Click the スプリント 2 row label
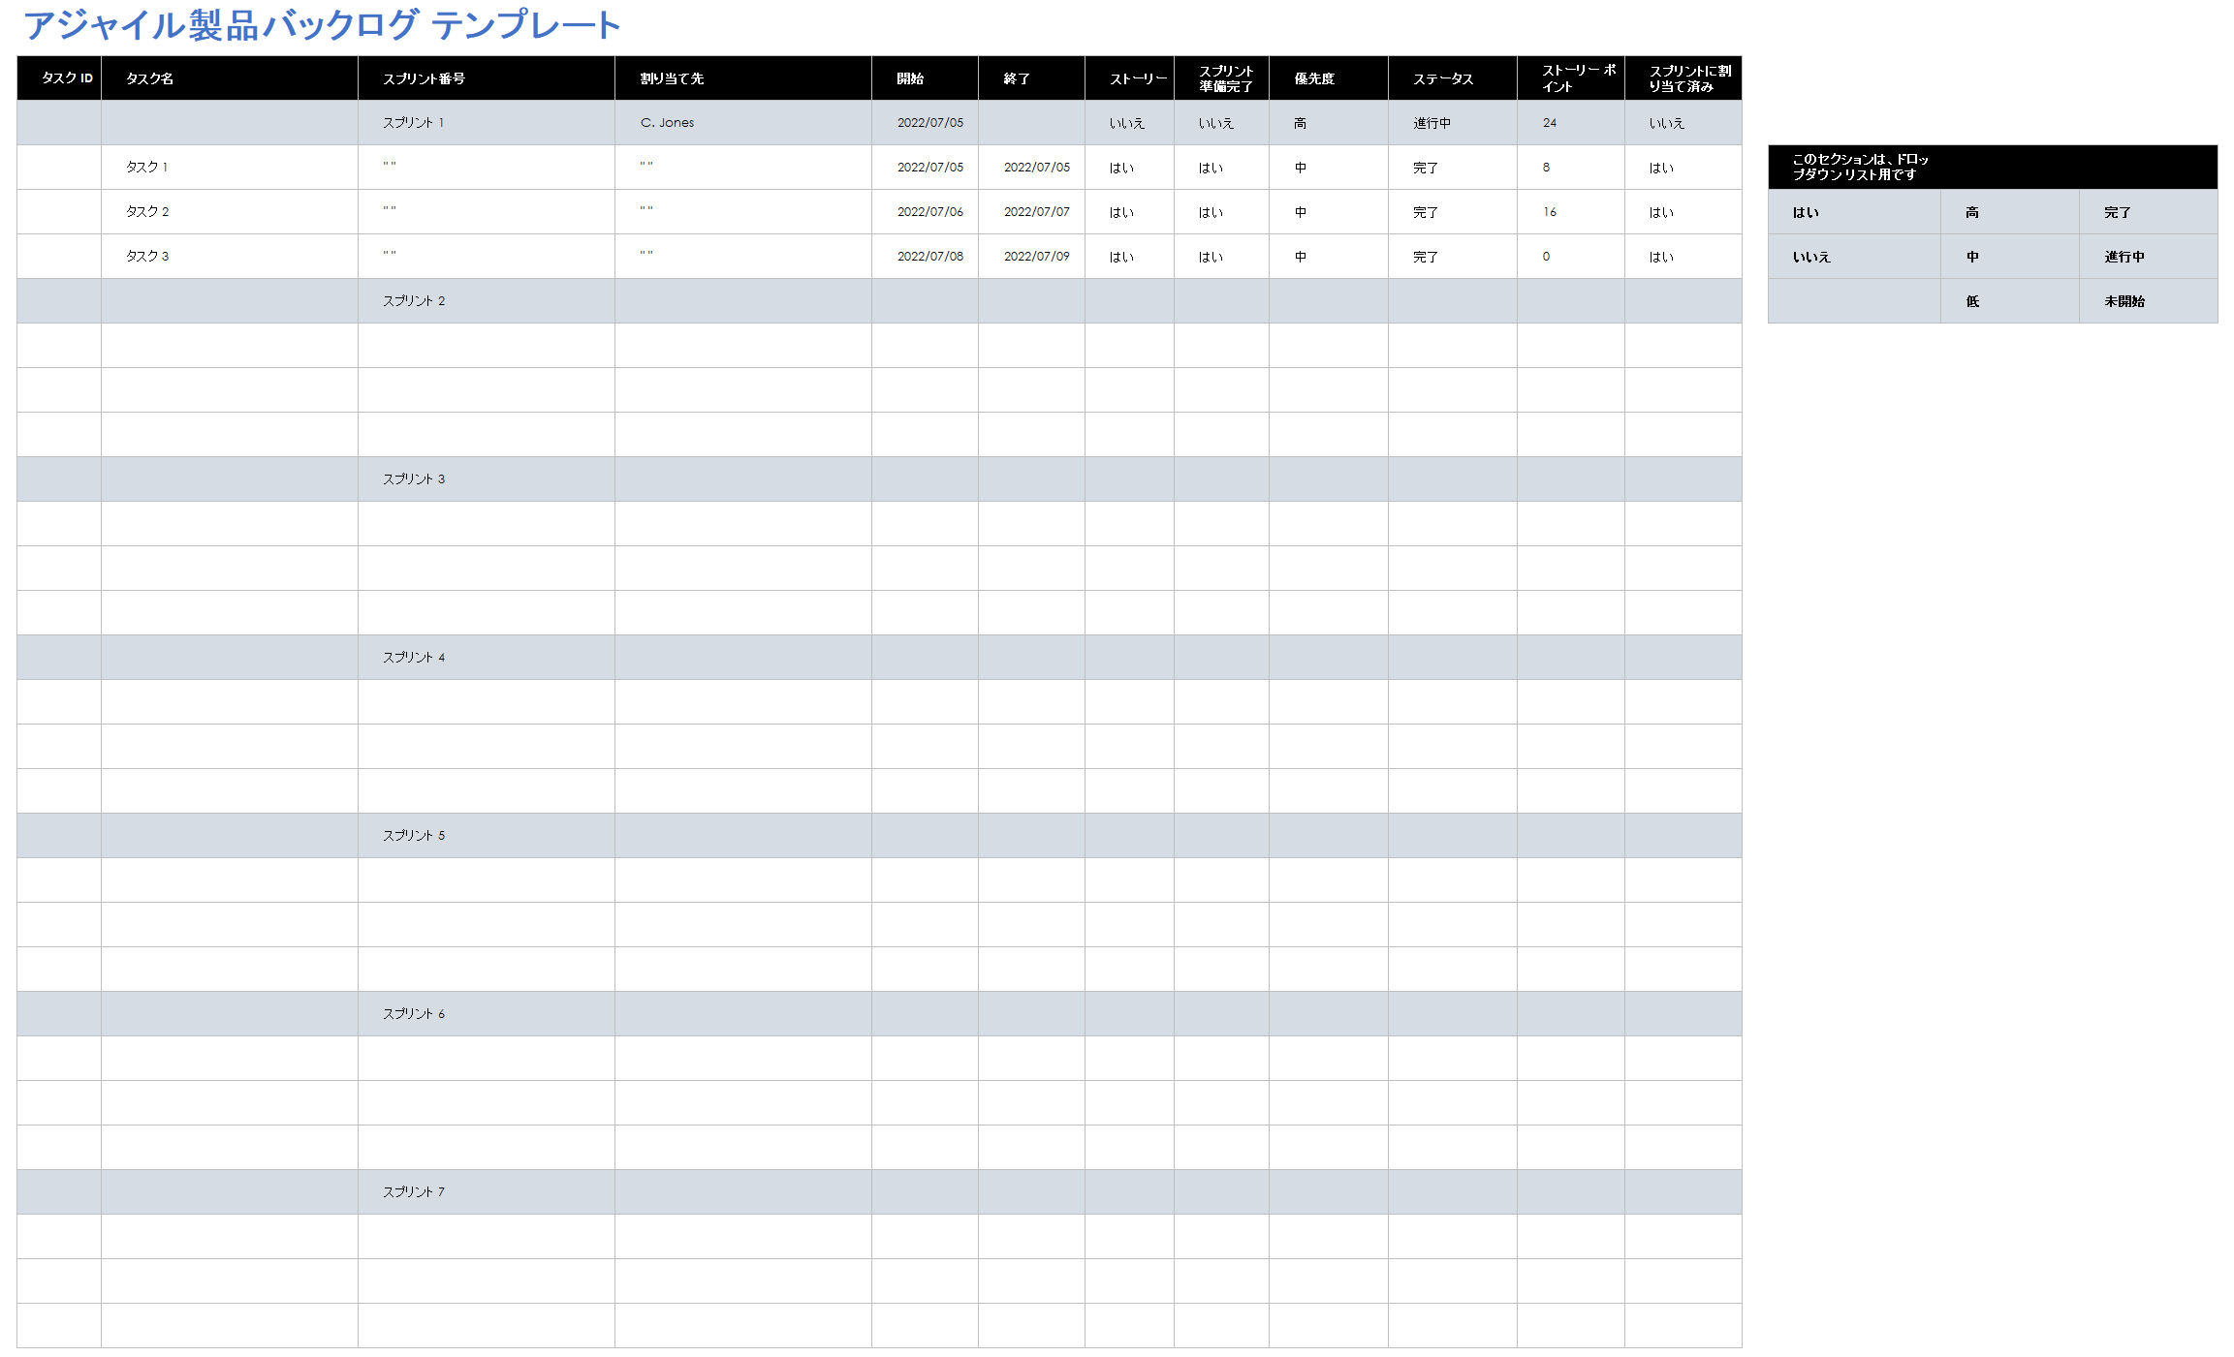The height and width of the screenshot is (1357, 2234). [x=487, y=301]
